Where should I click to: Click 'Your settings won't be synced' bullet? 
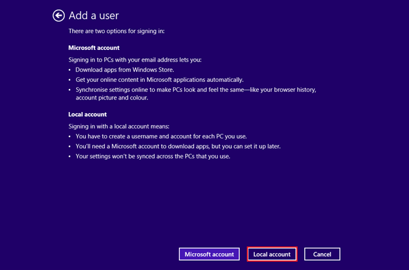tap(153, 156)
